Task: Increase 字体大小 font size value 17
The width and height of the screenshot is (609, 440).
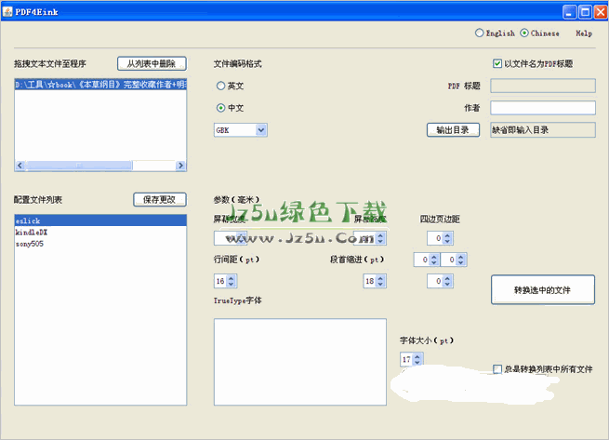Action: coord(417,356)
